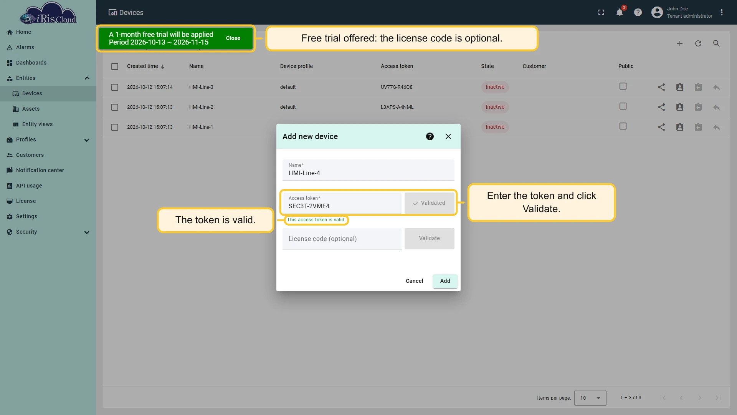Open Alarms in the sidebar
737x415 pixels.
point(48,47)
